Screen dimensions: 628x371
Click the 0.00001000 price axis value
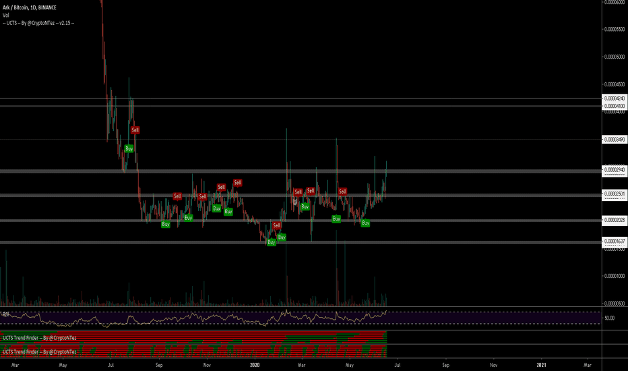(x=615, y=276)
